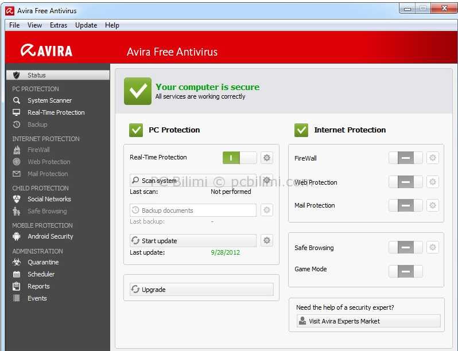Click the Status shield icon in sidebar
The width and height of the screenshot is (458, 351).
tap(17, 75)
